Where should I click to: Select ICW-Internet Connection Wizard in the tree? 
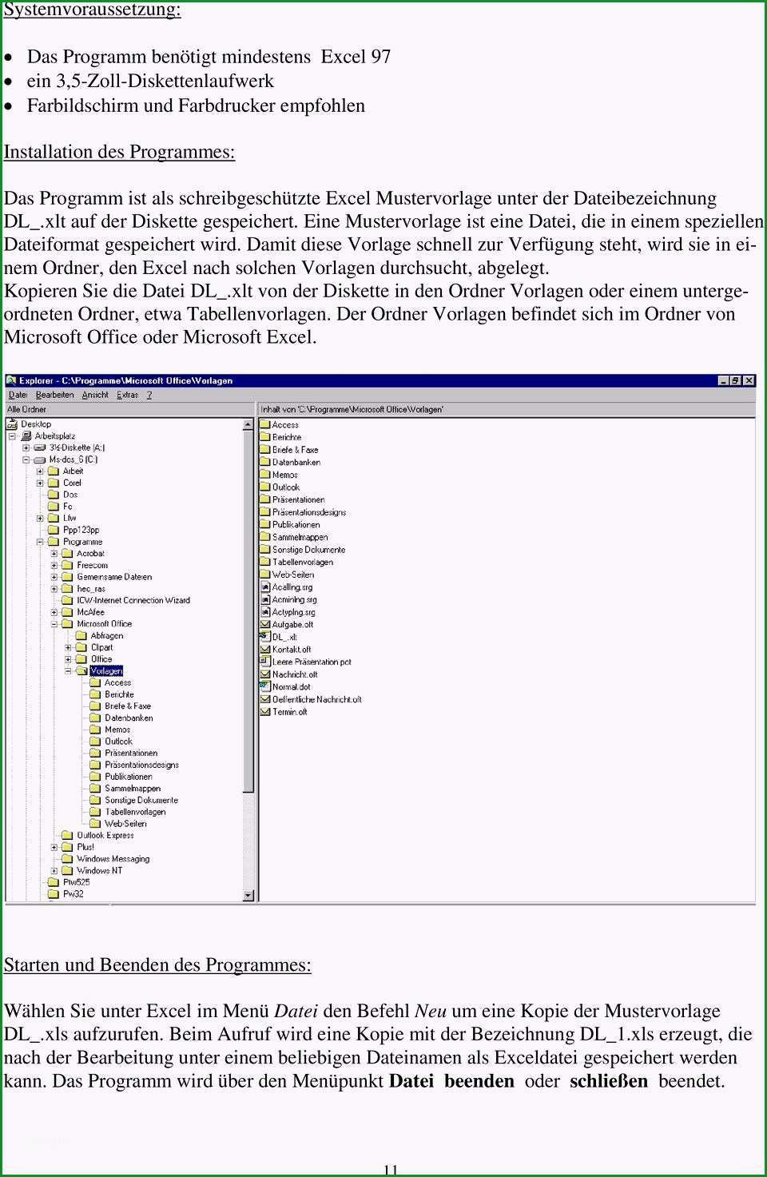pos(133,601)
